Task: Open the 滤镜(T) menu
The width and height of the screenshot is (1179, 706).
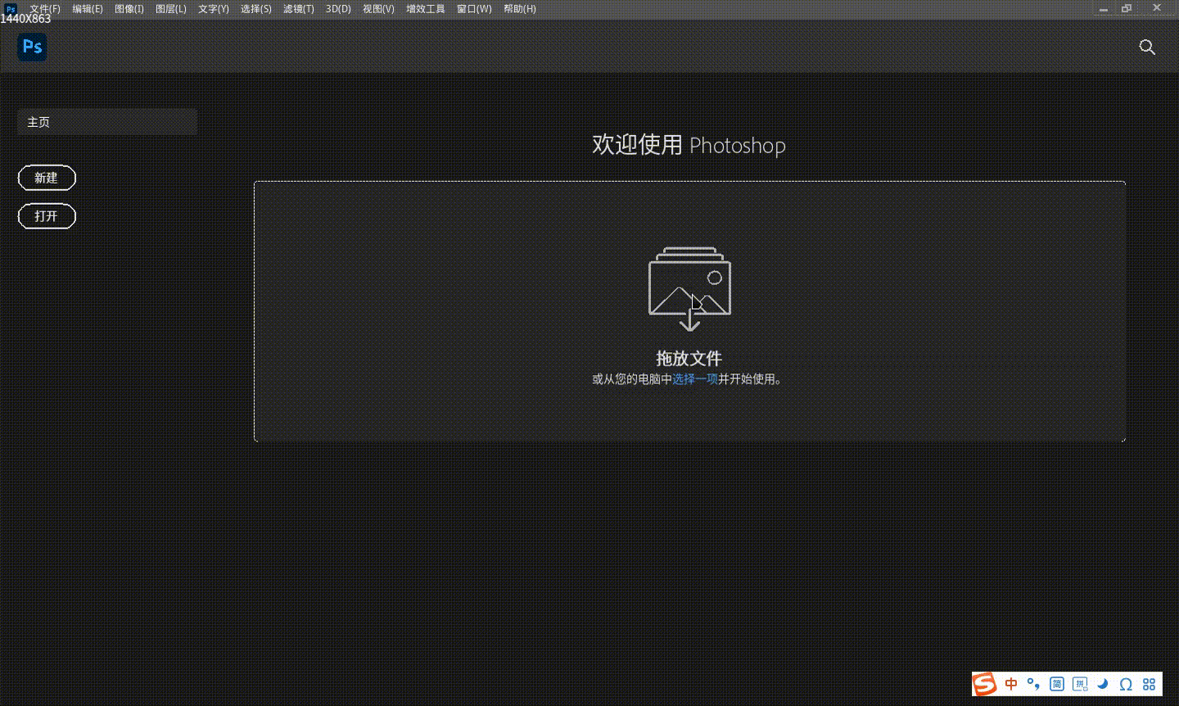Action: click(299, 9)
